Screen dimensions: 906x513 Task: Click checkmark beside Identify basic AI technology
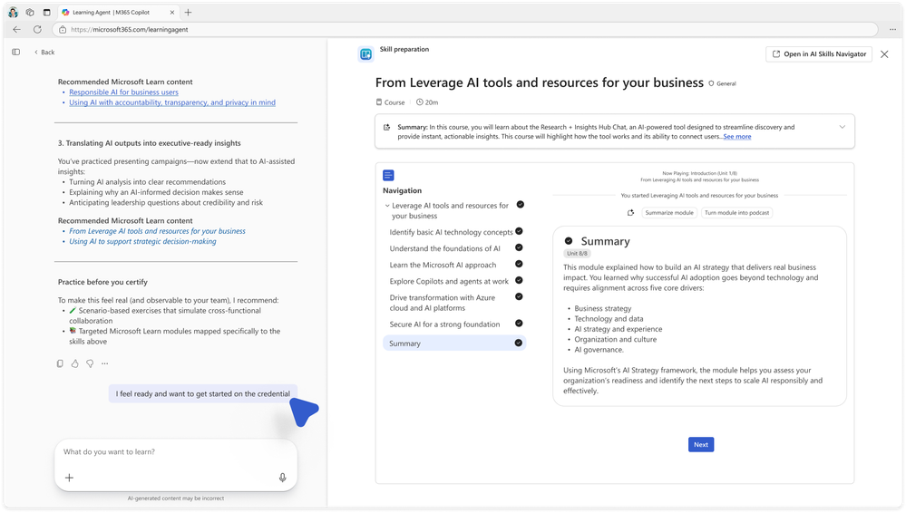click(x=519, y=231)
